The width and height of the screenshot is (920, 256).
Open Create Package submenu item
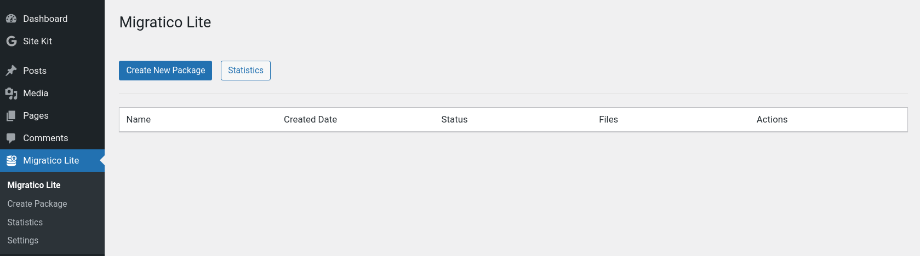point(37,203)
